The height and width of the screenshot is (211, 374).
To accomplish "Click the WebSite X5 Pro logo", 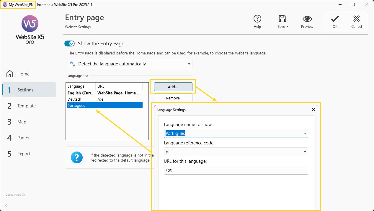I will [30, 30].
